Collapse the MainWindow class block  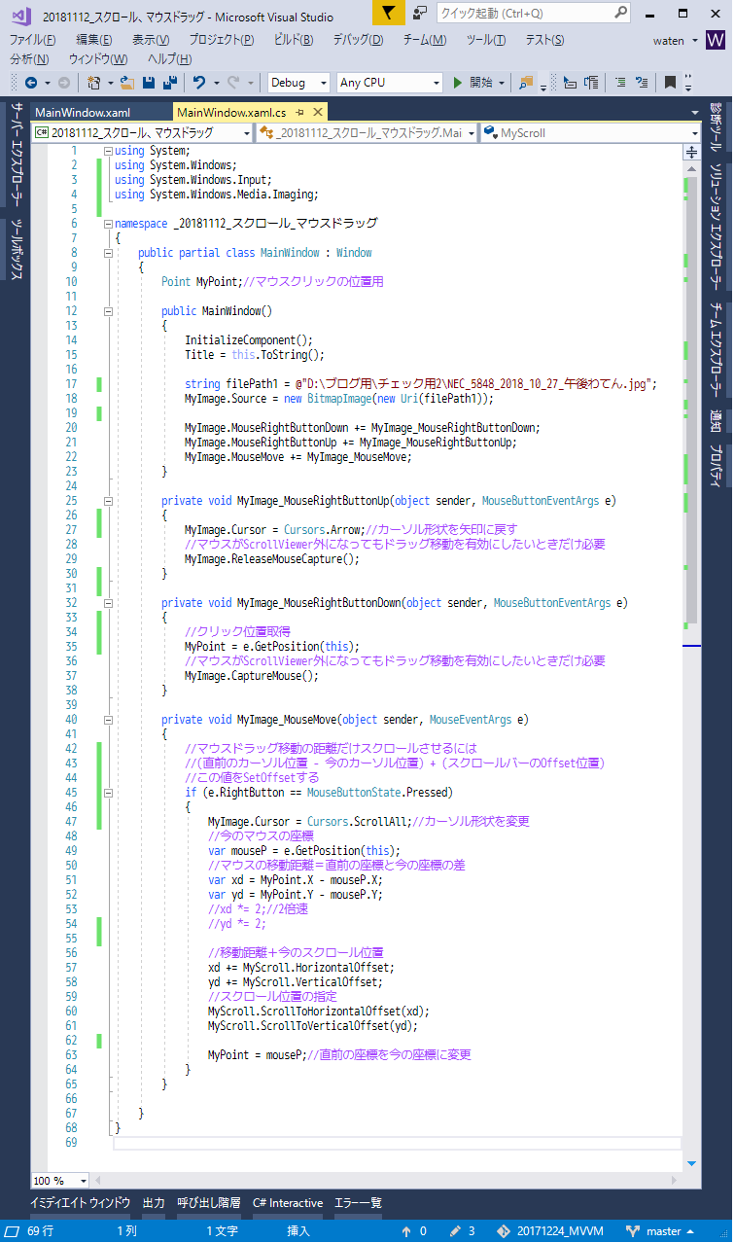(108, 253)
